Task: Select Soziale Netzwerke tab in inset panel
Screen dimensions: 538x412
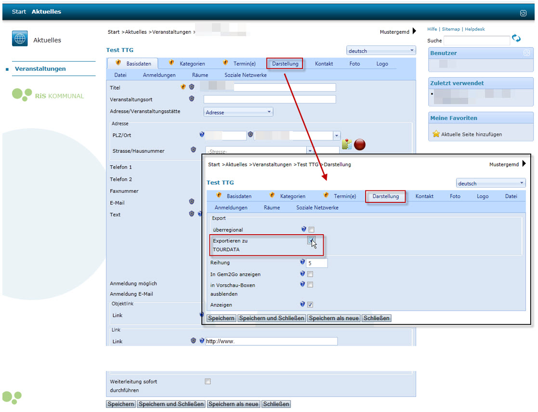Action: point(317,207)
